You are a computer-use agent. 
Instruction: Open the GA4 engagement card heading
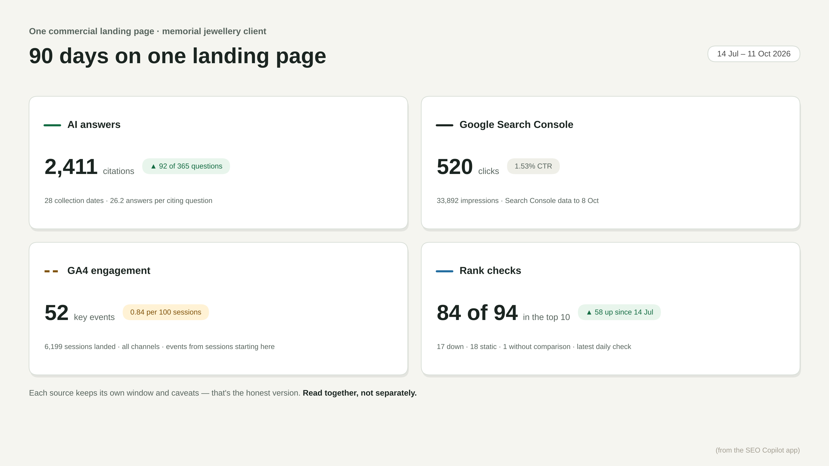[109, 271]
